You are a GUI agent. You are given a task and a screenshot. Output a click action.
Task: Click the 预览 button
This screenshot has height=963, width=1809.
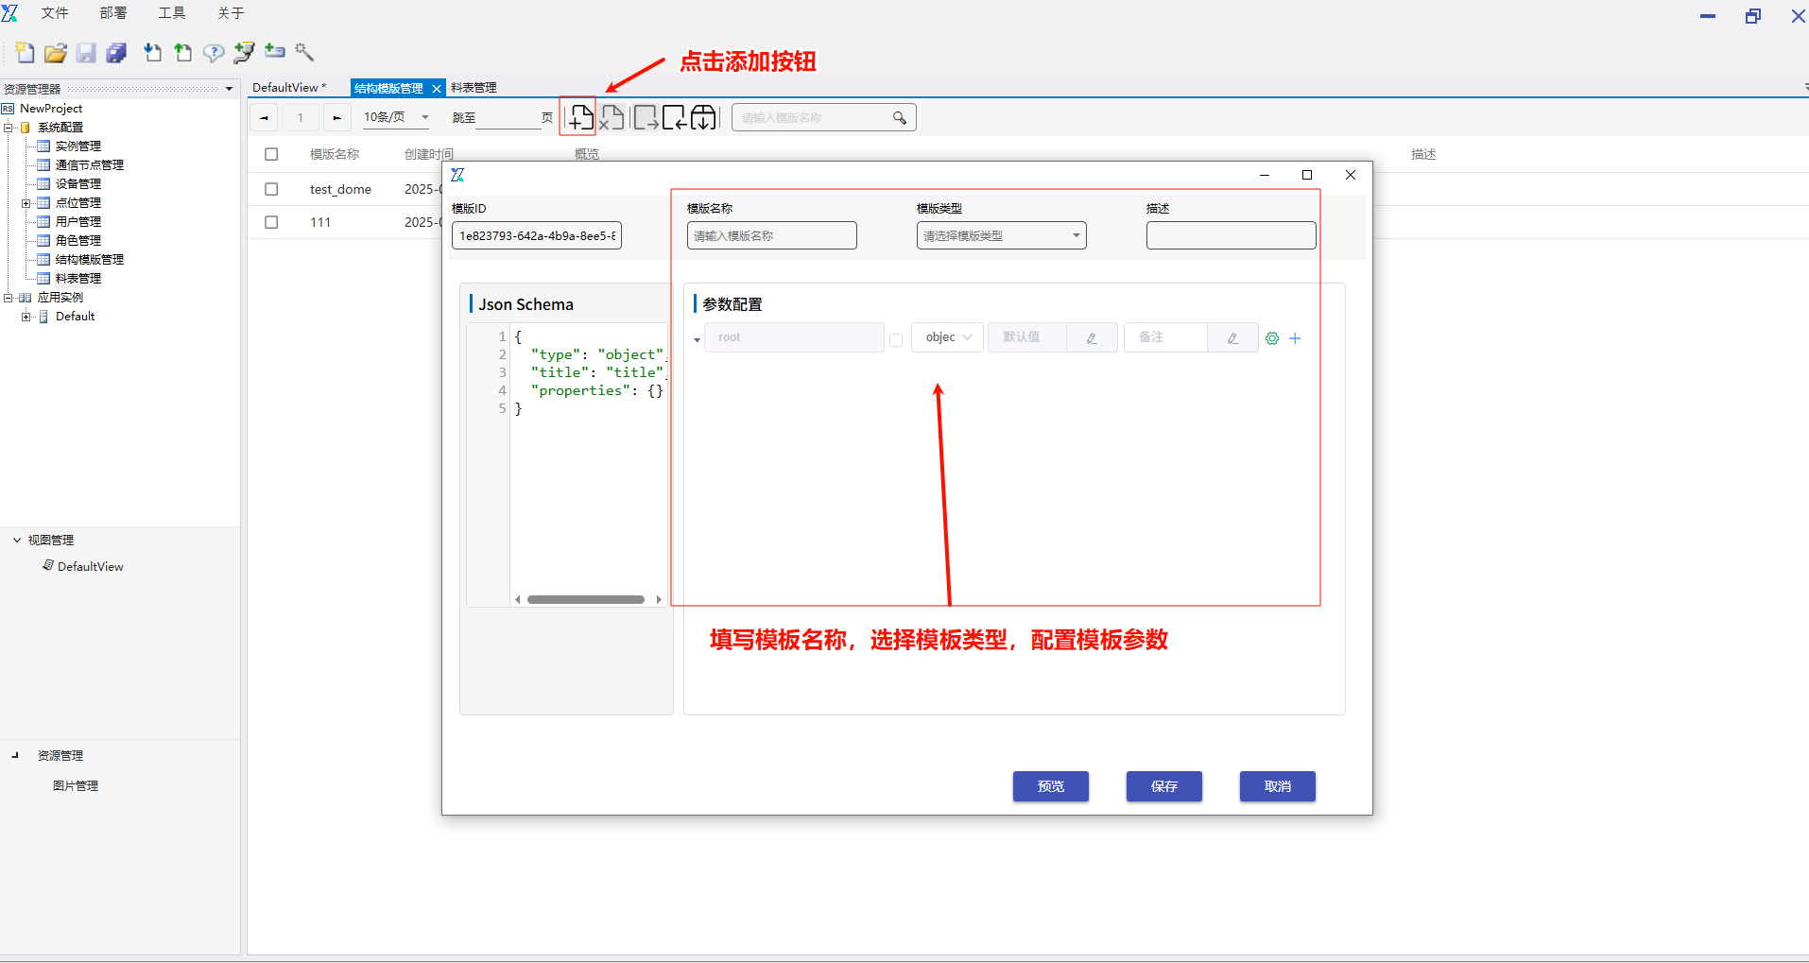(x=1050, y=786)
